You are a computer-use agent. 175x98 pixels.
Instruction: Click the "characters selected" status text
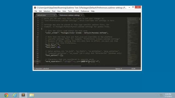41,69
